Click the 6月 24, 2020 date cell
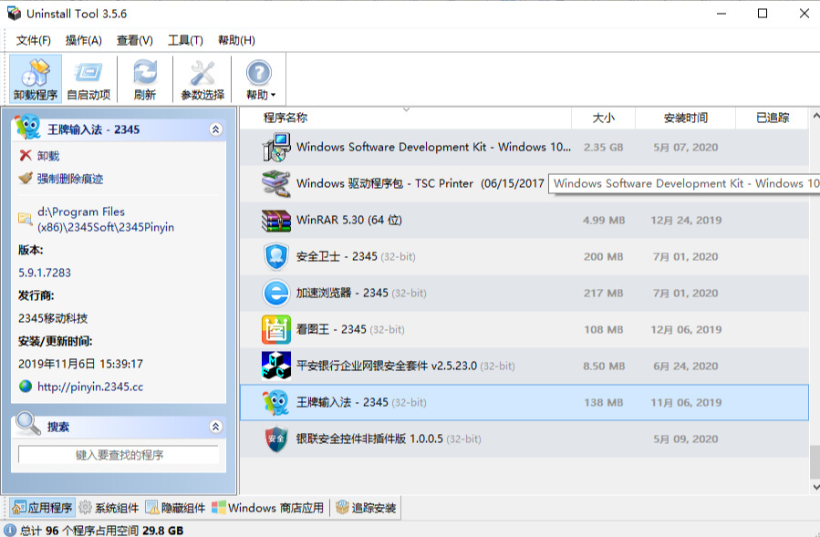 [x=685, y=366]
